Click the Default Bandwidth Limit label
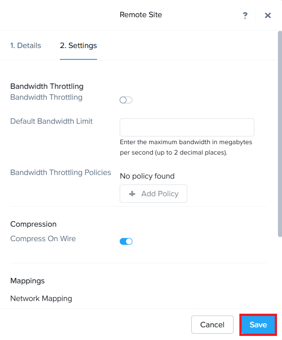282x340 pixels. pos(51,121)
